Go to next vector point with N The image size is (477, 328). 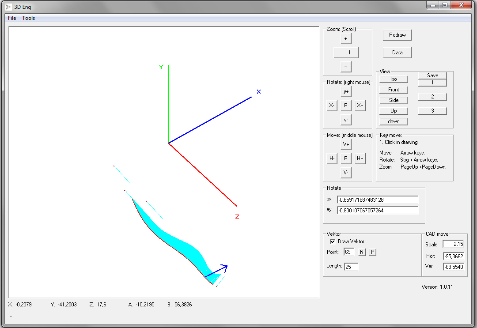pos(362,252)
